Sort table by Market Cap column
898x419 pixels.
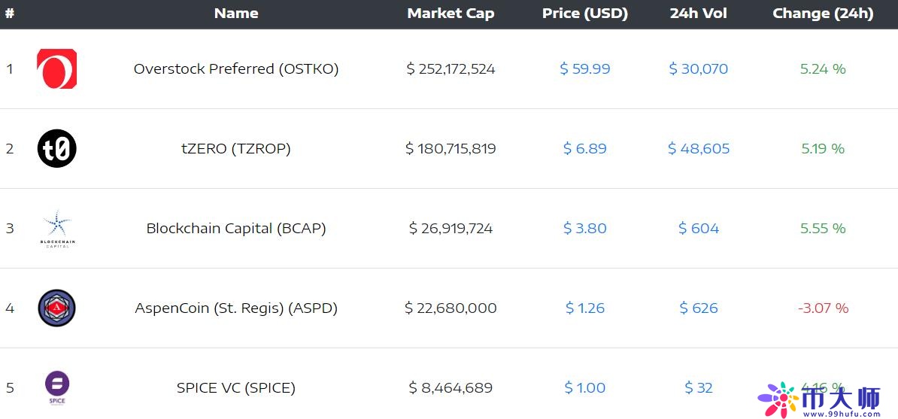point(451,14)
